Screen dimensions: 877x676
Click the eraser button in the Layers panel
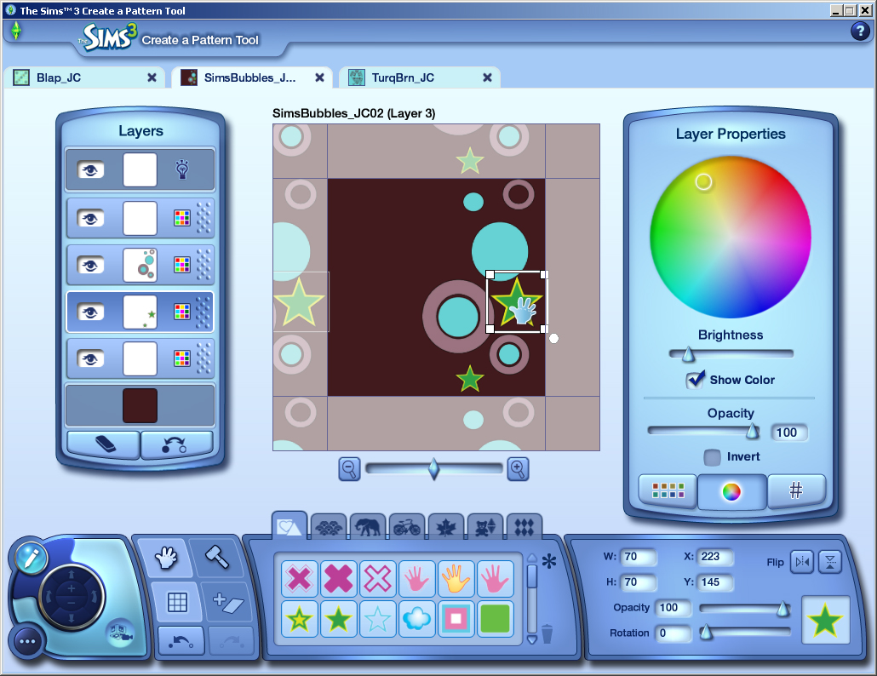tap(102, 445)
